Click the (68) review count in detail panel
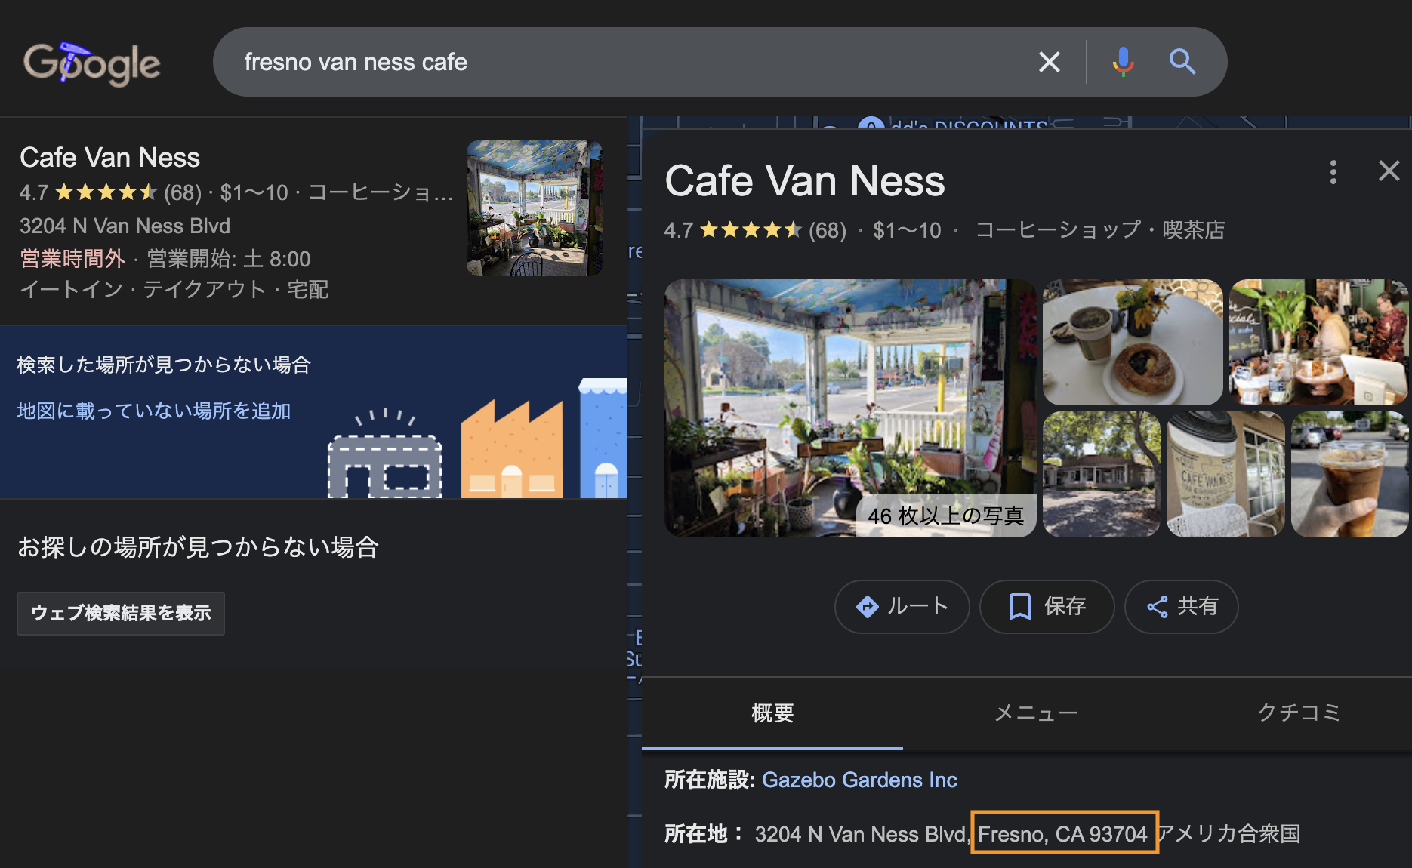 (827, 230)
